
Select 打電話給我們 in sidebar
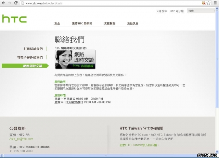tap(33, 49)
